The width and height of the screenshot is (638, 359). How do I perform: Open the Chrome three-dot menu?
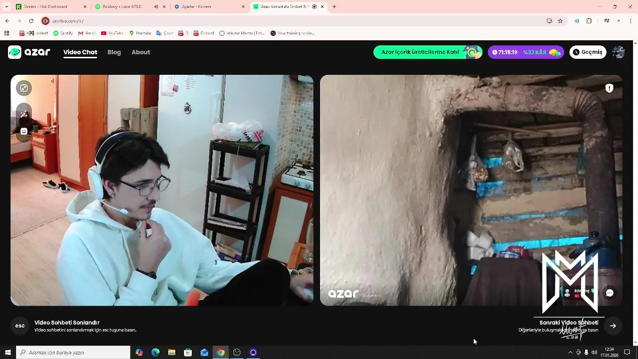(x=632, y=21)
